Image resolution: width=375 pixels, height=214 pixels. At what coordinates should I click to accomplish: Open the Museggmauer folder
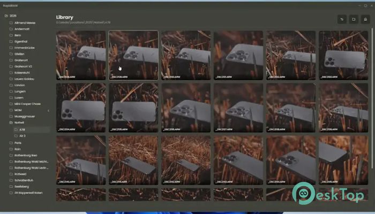coord(25,116)
